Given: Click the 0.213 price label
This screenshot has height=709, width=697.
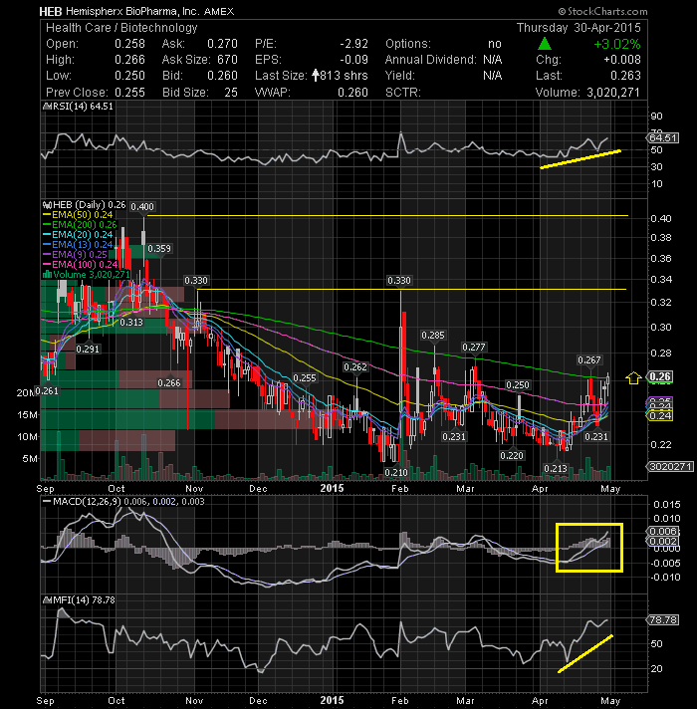Looking at the screenshot, I should (556, 469).
